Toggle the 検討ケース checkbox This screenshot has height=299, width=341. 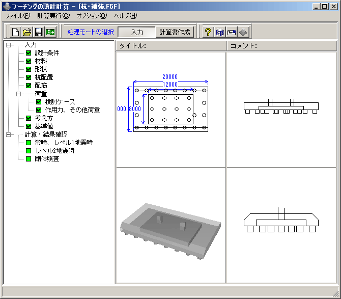(39, 102)
